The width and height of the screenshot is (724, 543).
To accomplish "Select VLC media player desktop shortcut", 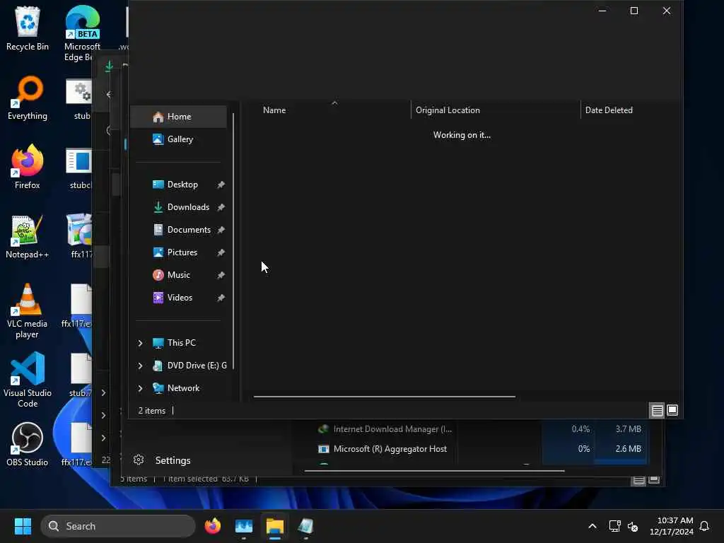I will point(28,311).
